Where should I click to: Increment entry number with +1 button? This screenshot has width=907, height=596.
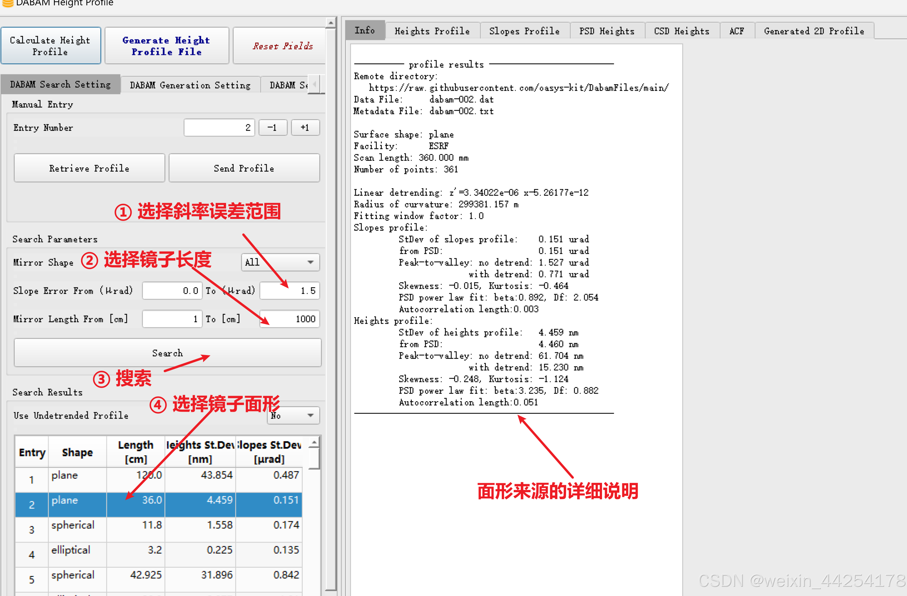[305, 127]
